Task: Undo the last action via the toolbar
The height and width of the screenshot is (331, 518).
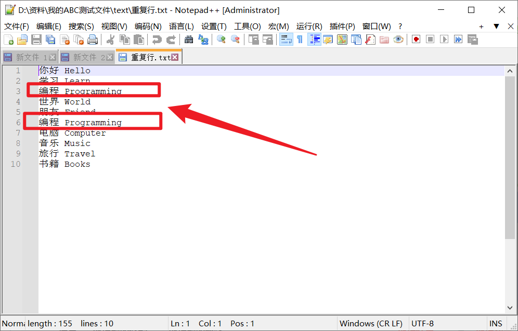Action: pyautogui.click(x=157, y=39)
